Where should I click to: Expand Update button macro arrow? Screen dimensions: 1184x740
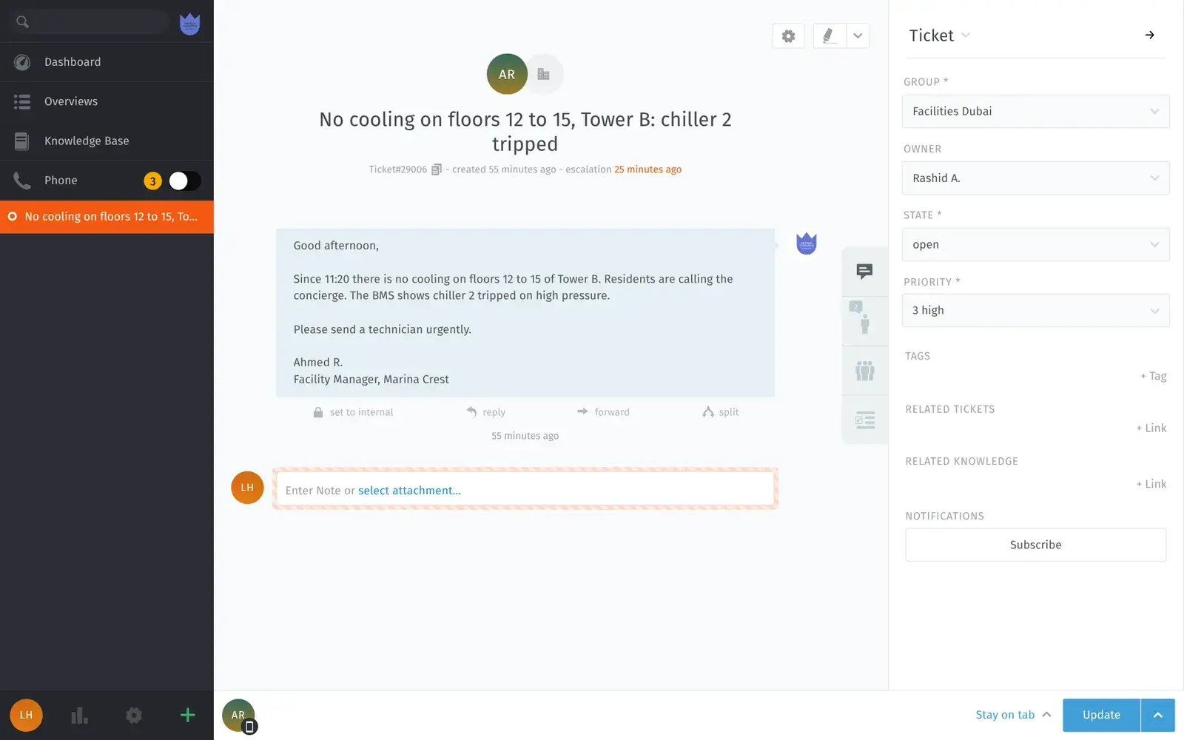point(1158,715)
